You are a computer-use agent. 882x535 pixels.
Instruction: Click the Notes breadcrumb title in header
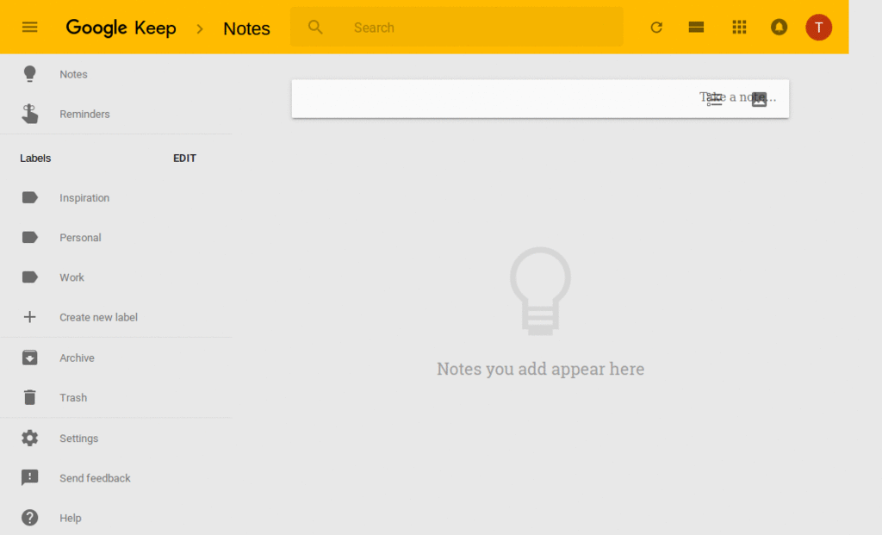(x=246, y=28)
